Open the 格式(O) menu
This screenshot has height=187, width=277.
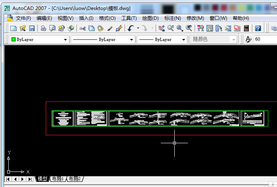click(107, 18)
